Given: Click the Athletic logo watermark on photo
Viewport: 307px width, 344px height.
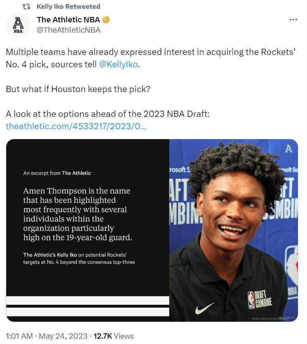Looking at the screenshot, I should pos(288,149).
